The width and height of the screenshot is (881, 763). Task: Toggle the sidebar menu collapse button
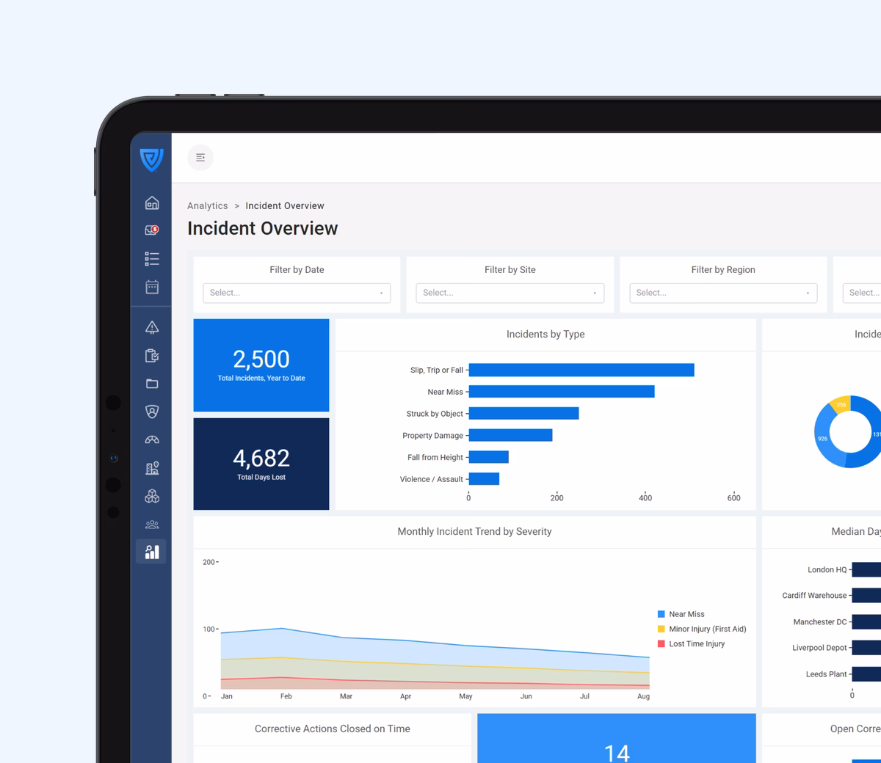pyautogui.click(x=200, y=157)
